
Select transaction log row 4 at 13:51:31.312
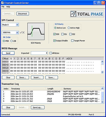coord(51,99)
